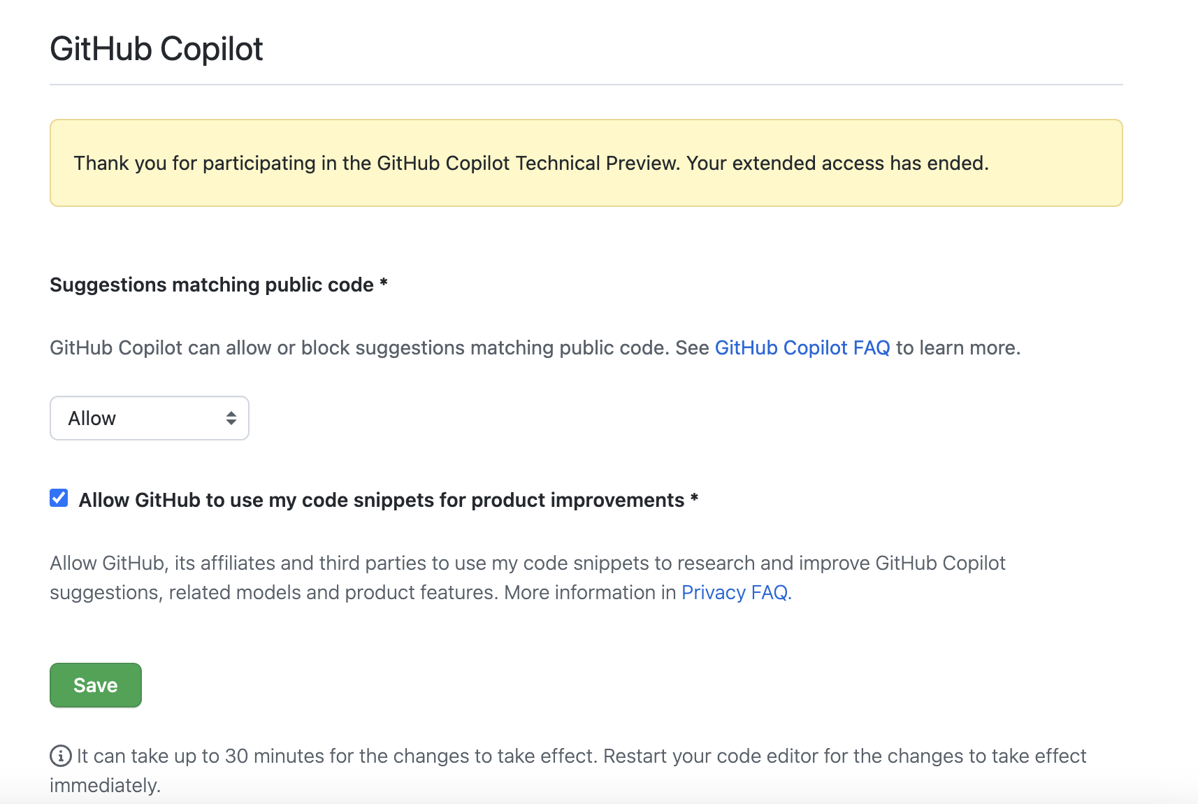Click the GitHub Copilot page heading
Screen dimensions: 1198x804
point(157,49)
